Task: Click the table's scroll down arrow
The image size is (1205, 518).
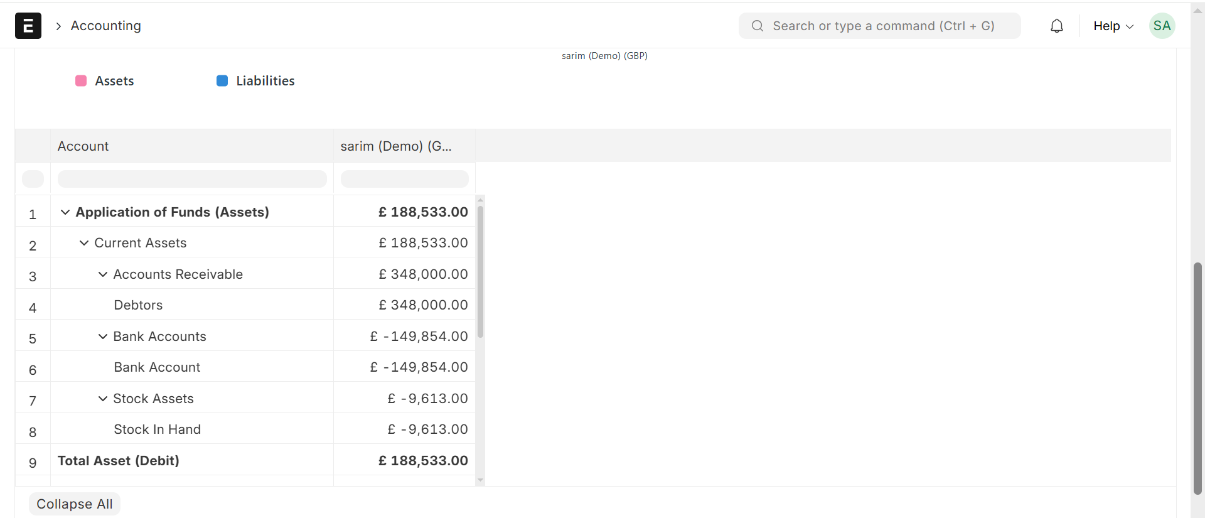Action: tap(480, 480)
